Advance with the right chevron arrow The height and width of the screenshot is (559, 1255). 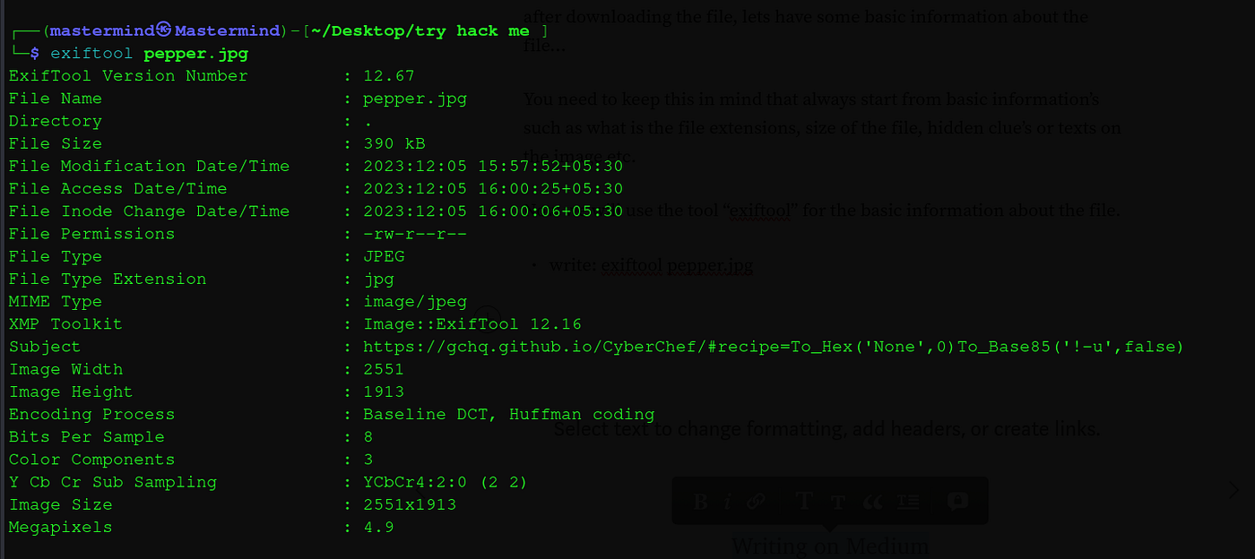[1234, 489]
